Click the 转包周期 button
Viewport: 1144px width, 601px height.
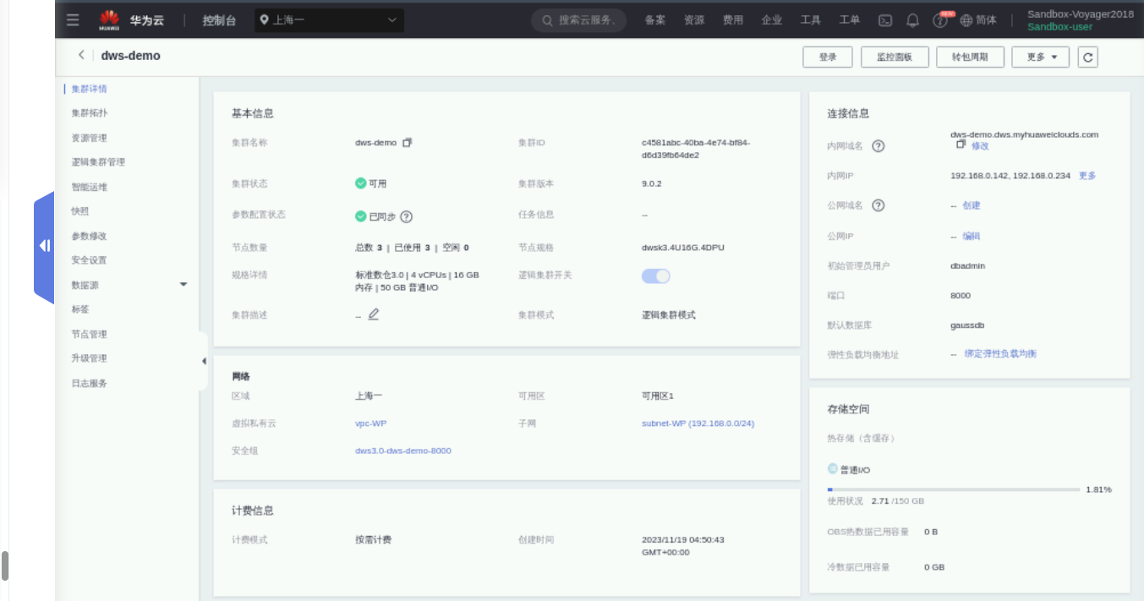[x=970, y=57]
